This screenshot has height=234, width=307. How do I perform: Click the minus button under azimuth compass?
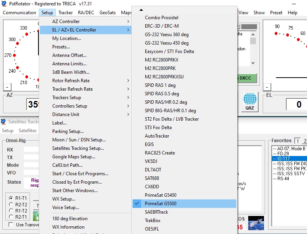coord(7,87)
